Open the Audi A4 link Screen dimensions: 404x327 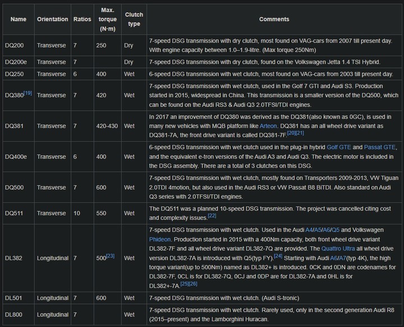tap(309, 230)
